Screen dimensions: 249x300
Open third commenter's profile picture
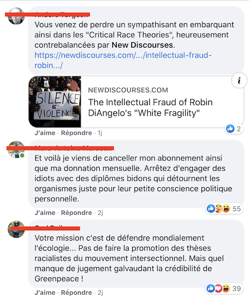(16, 229)
